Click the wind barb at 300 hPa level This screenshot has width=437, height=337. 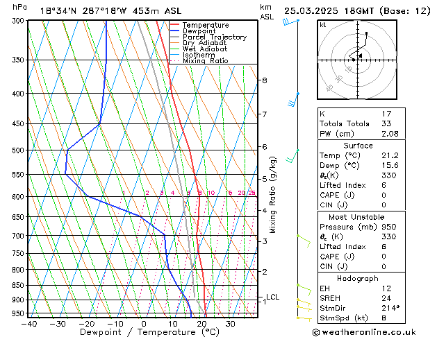(291, 22)
